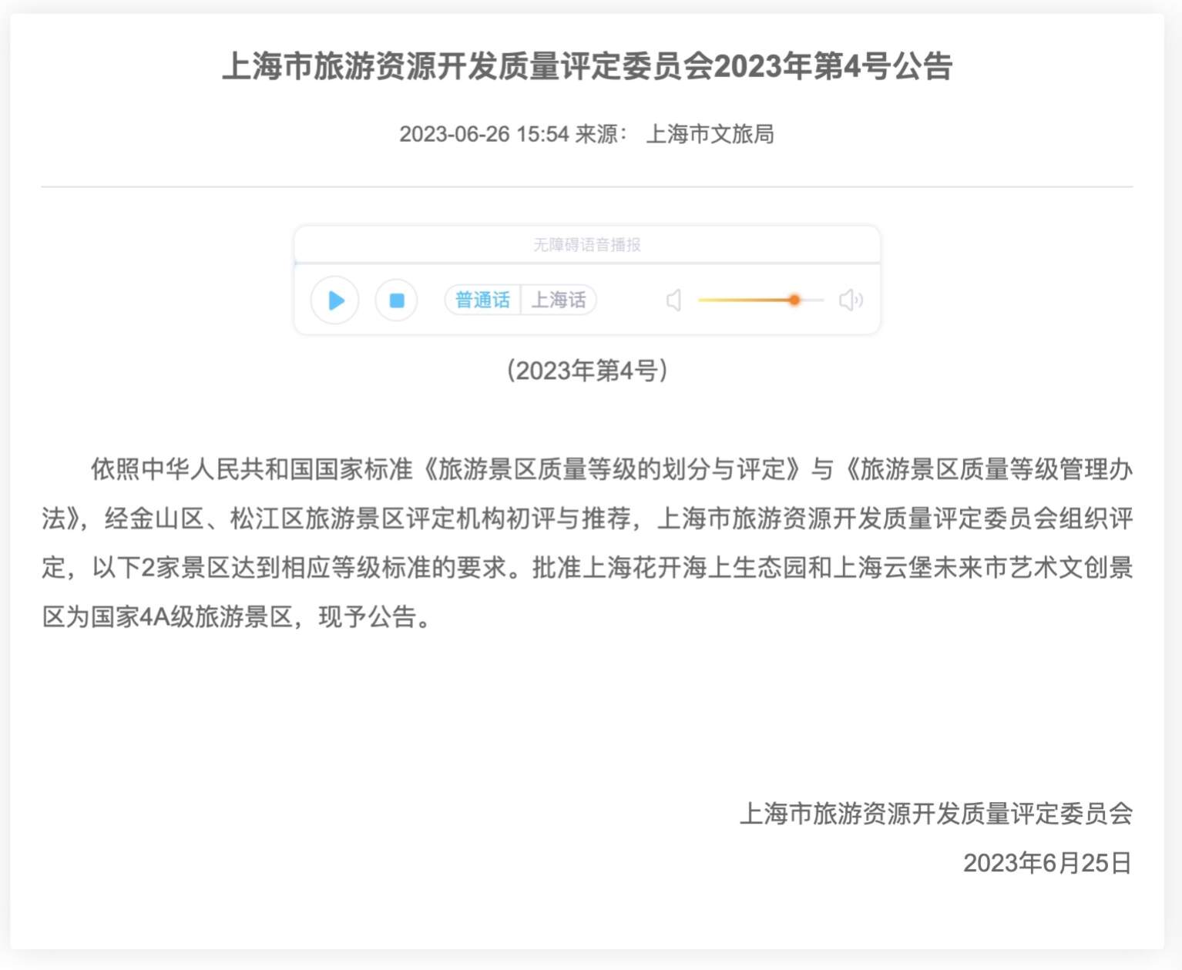Select 普通话 voice option
The image size is (1182, 970).
[482, 300]
